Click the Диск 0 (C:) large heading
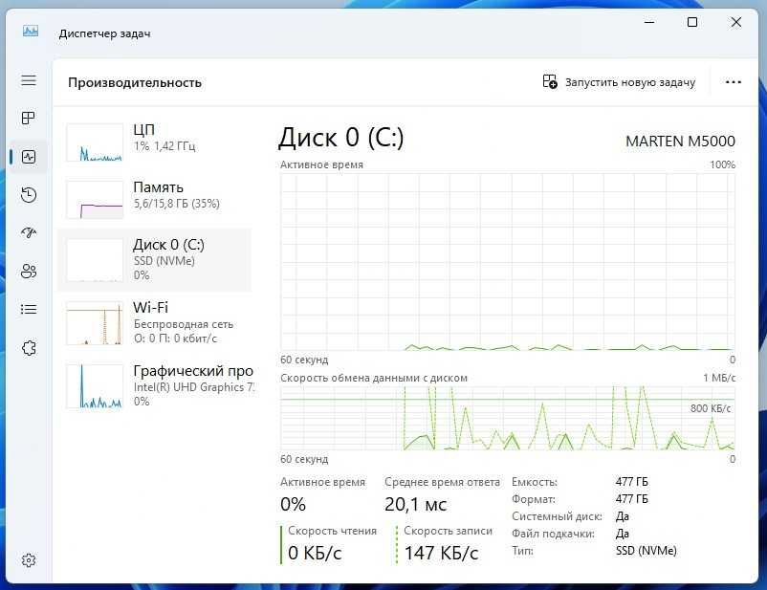The image size is (767, 590). pyautogui.click(x=341, y=138)
